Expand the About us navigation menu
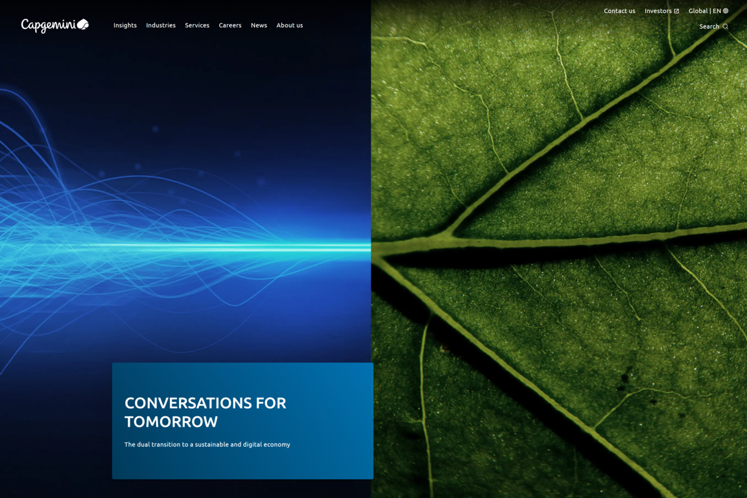Image resolution: width=747 pixels, height=498 pixels. (x=289, y=25)
